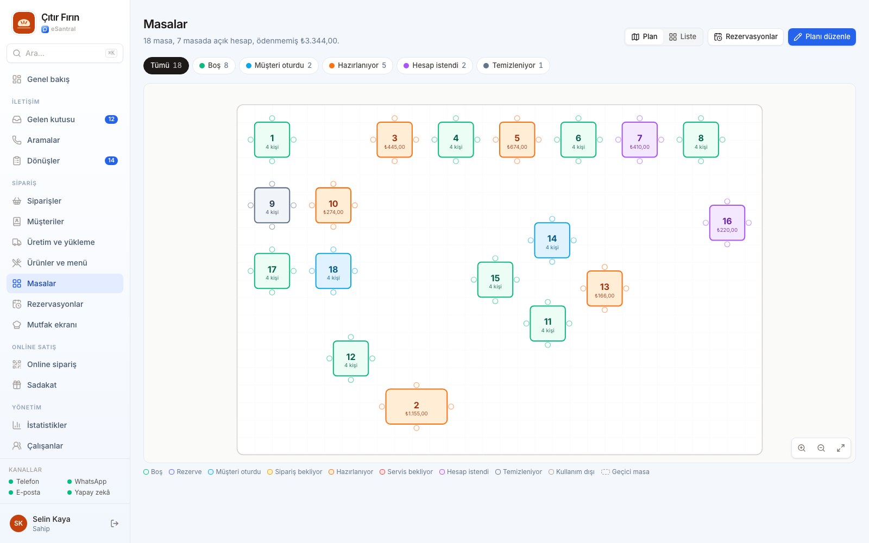Filter tables by Boş status
Viewport: 869px width, 543px height.
tap(214, 66)
